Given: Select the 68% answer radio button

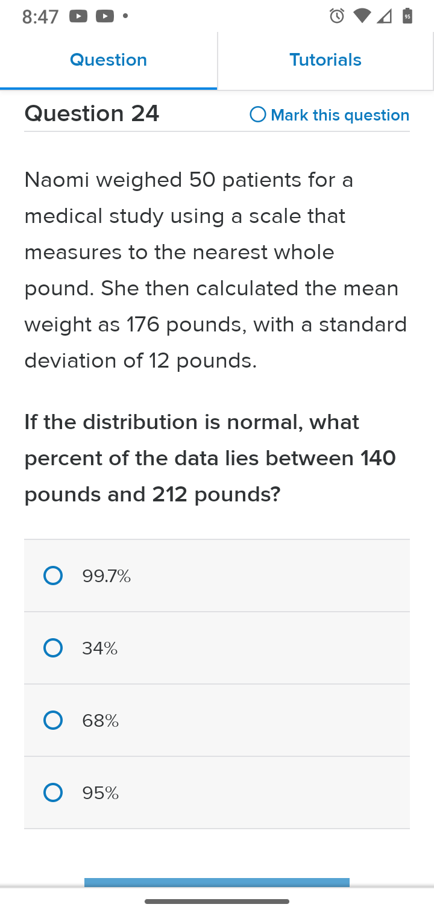Looking at the screenshot, I should [x=53, y=720].
